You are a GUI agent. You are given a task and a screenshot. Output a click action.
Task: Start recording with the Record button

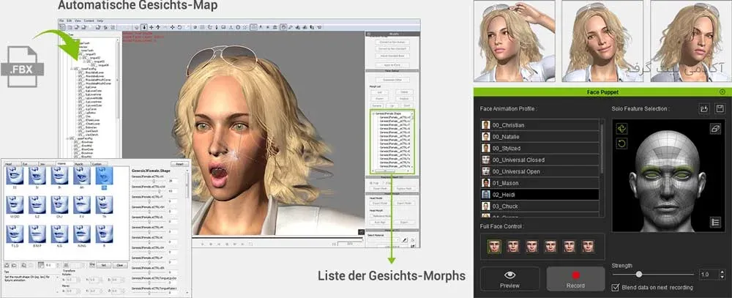(x=575, y=279)
